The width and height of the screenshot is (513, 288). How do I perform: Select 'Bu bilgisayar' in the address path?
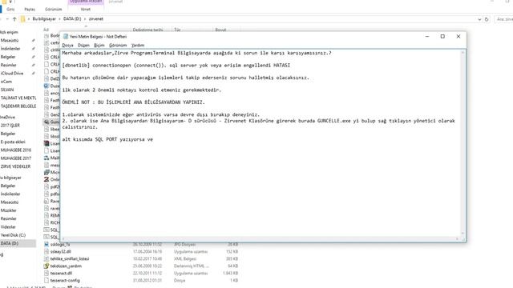click(x=44, y=19)
